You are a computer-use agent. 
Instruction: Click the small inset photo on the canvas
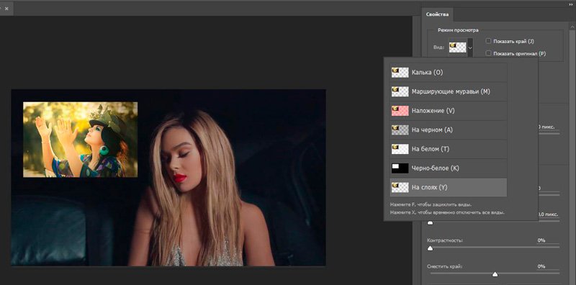point(81,140)
